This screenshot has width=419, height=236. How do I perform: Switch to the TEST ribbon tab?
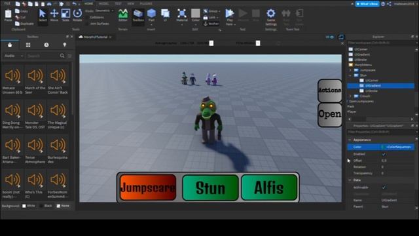pyautogui.click(x=118, y=3)
